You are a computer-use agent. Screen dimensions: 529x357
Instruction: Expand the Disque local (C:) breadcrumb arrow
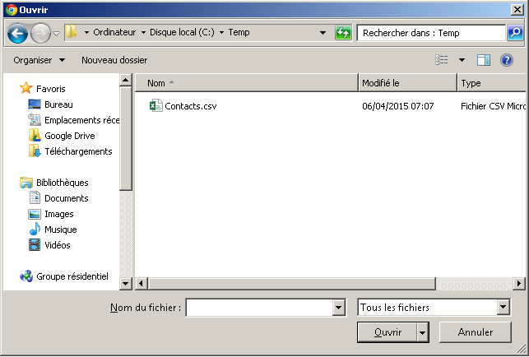(x=143, y=33)
